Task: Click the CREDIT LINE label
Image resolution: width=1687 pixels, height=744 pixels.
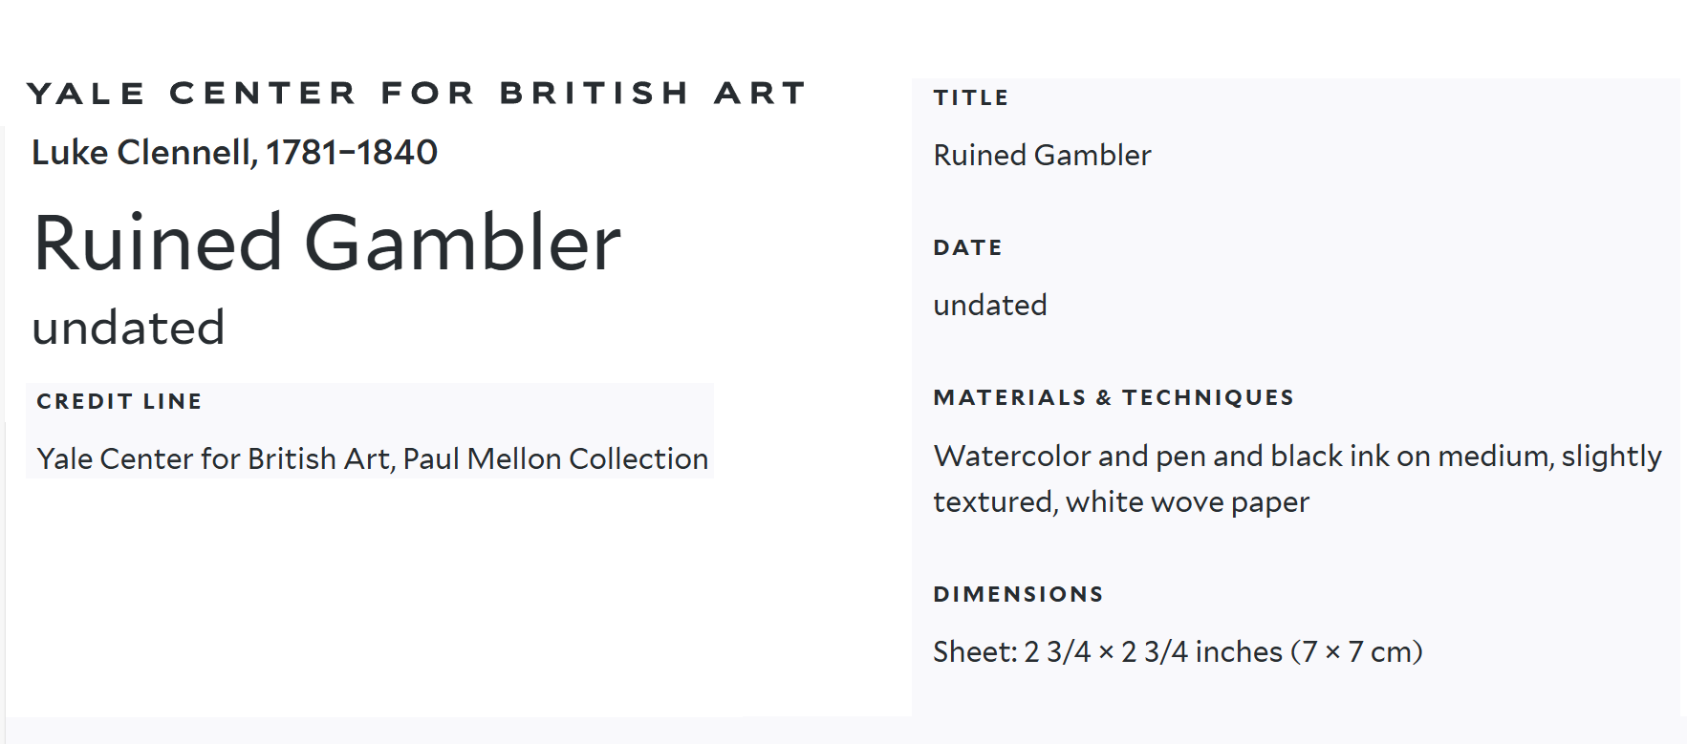Action: tap(119, 401)
